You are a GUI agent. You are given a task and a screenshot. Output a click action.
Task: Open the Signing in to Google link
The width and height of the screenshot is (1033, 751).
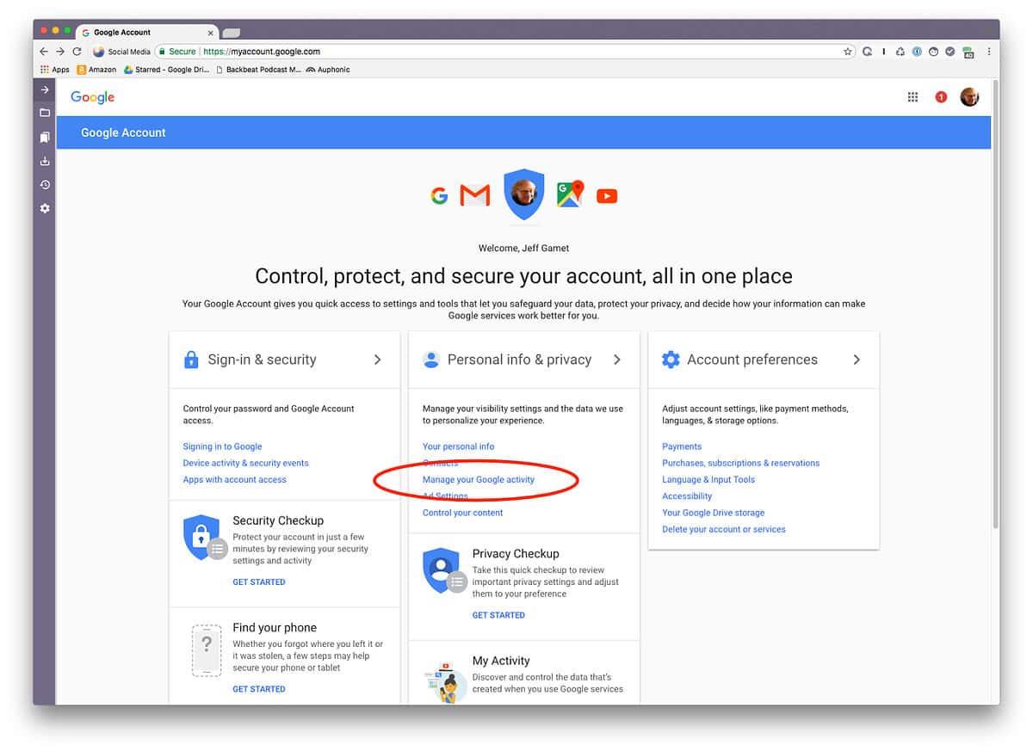coord(222,446)
